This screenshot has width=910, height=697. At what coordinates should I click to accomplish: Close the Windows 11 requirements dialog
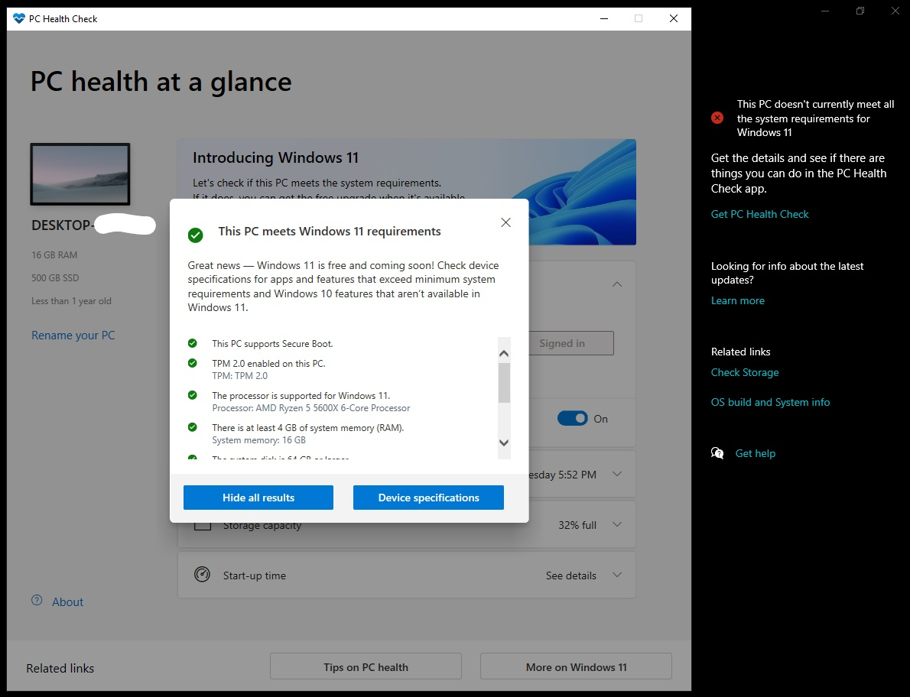505,222
